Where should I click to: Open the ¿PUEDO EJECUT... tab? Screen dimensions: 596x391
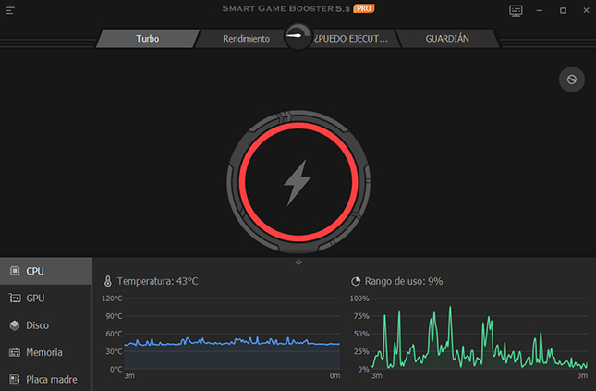pyautogui.click(x=351, y=39)
